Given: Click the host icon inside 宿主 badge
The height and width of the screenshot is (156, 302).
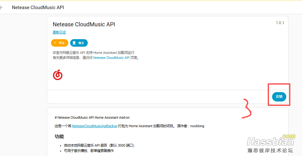Looking at the screenshot, I should pos(74,43).
